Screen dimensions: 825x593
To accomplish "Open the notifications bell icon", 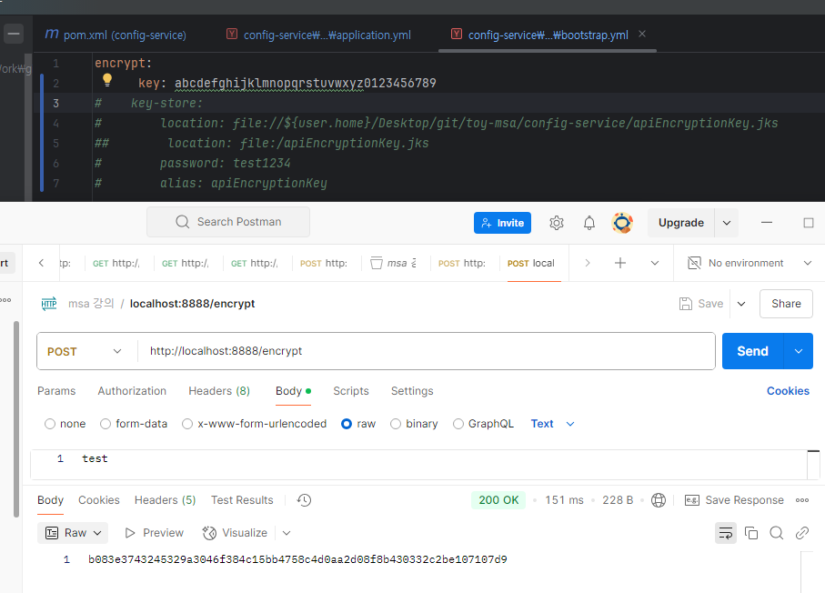I will pyautogui.click(x=589, y=223).
